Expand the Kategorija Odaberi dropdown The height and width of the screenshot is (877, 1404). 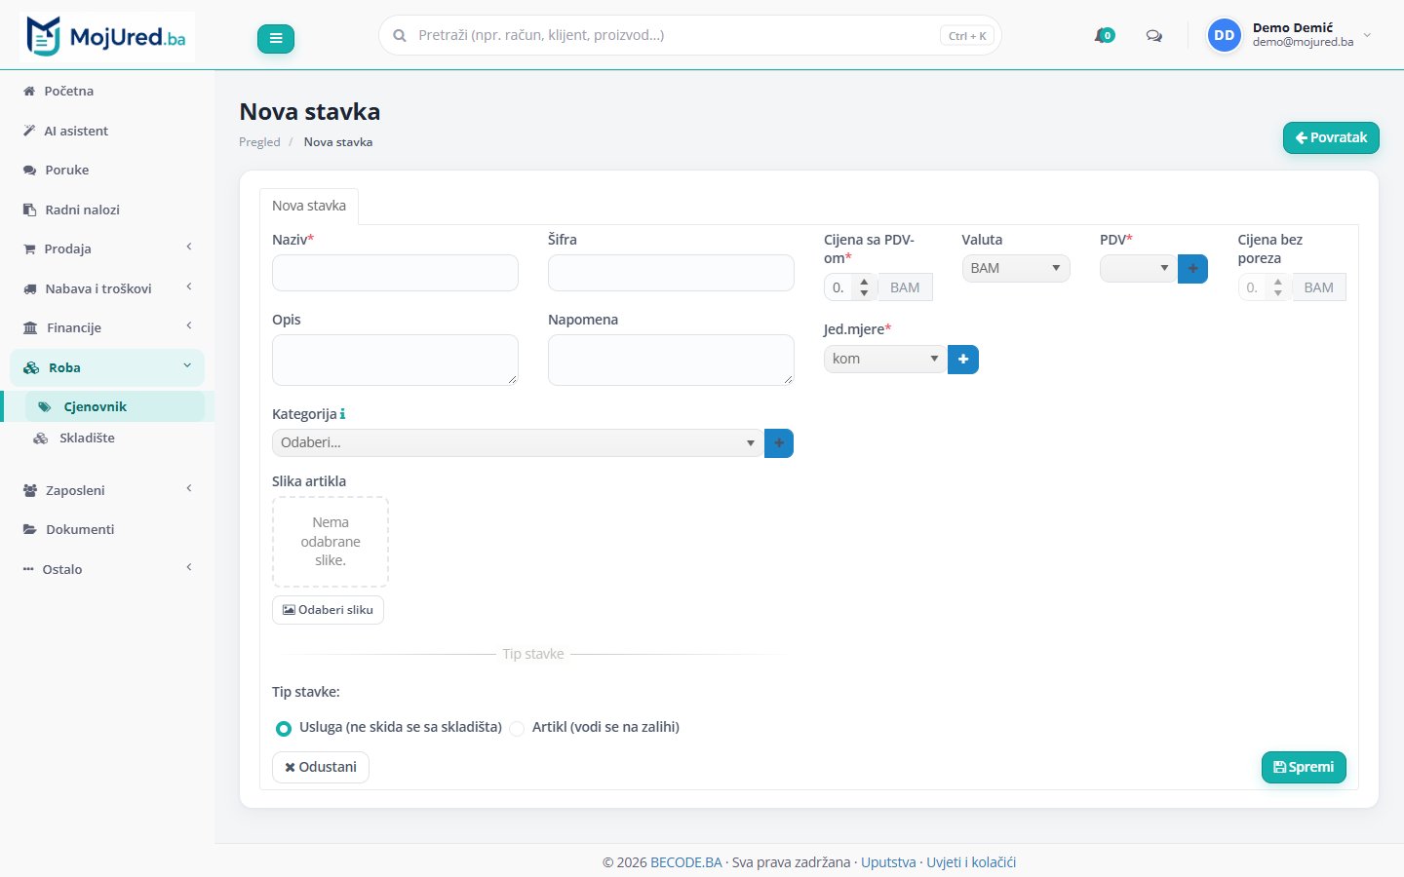(x=518, y=442)
